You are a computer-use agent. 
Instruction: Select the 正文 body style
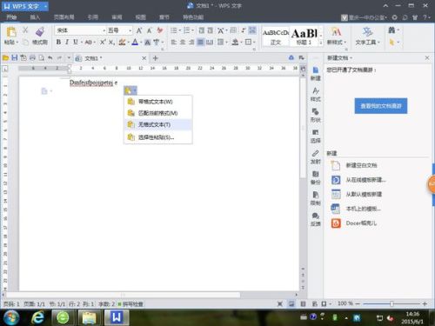tap(276, 37)
